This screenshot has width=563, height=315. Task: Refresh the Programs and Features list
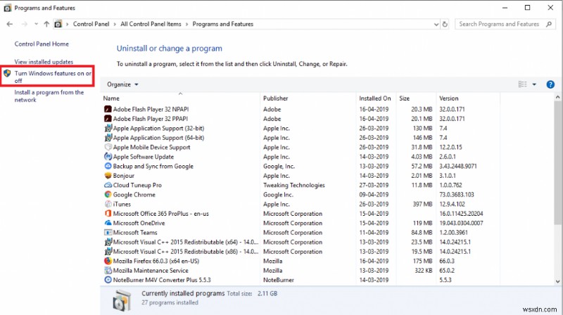(x=445, y=24)
